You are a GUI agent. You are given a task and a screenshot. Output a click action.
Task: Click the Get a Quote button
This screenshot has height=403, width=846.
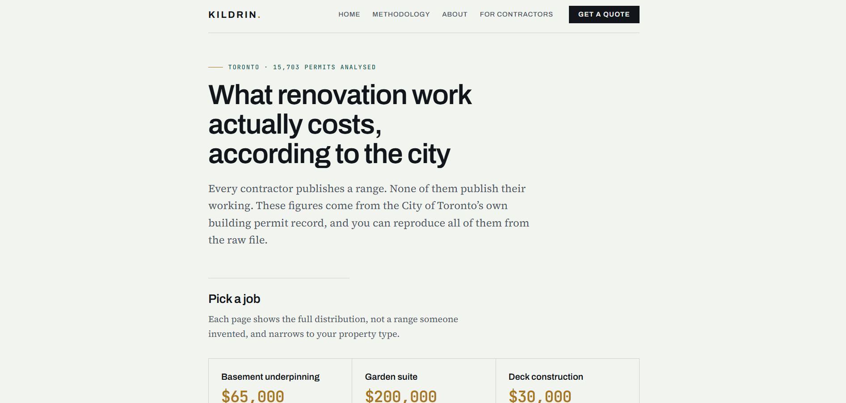604,14
